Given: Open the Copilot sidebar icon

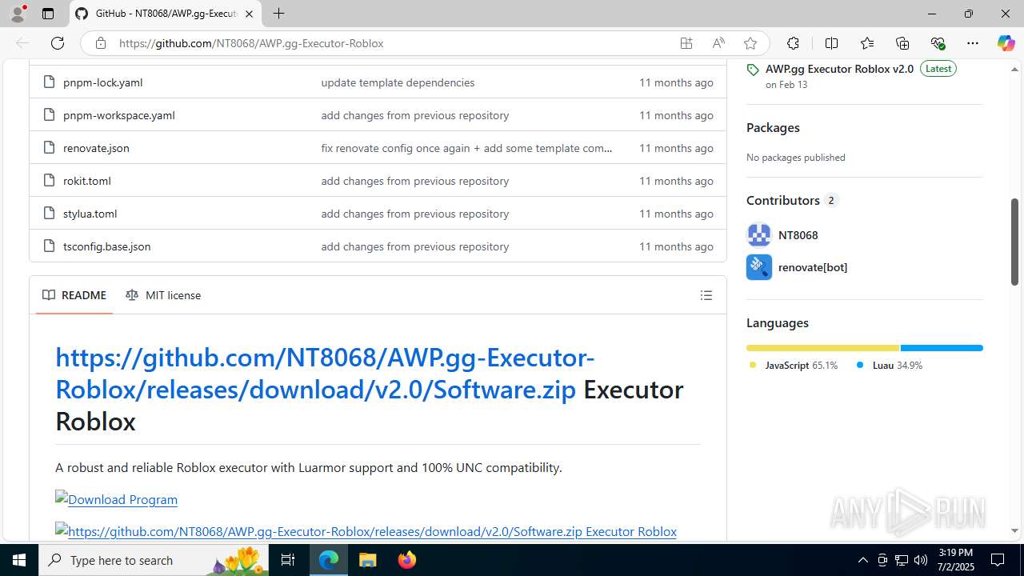Looking at the screenshot, I should tap(1006, 43).
